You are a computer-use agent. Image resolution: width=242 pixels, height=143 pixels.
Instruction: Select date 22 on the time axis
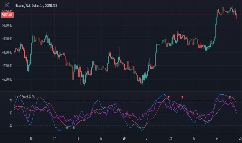[x=171, y=138]
